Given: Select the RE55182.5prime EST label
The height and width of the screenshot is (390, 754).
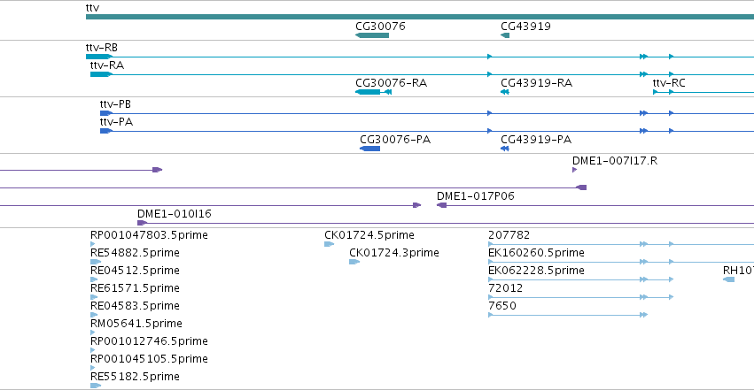Looking at the screenshot, I should tap(135, 377).
